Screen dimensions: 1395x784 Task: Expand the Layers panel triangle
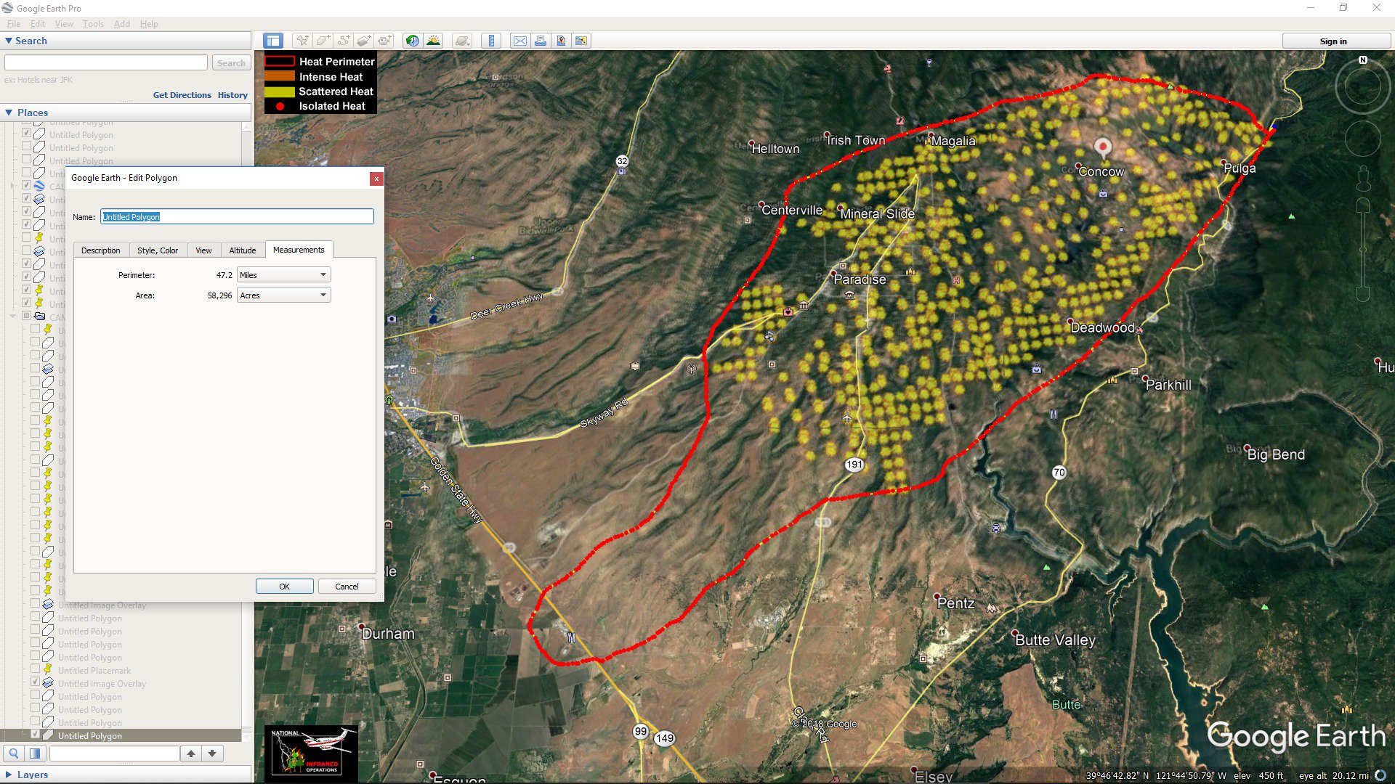[9, 775]
